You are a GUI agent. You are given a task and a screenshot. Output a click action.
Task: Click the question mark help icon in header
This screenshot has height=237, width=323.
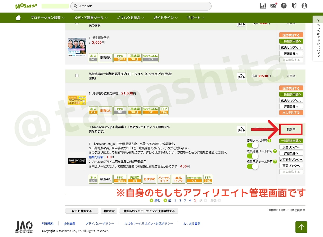click(x=284, y=6)
